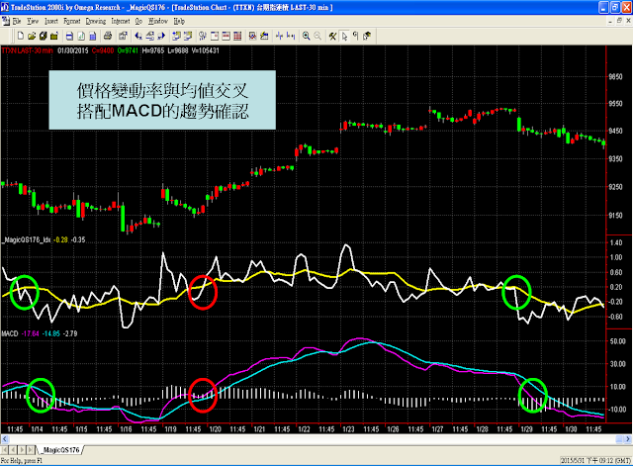
Task: Click the back arrow toolbar icon
Action: 138,36
